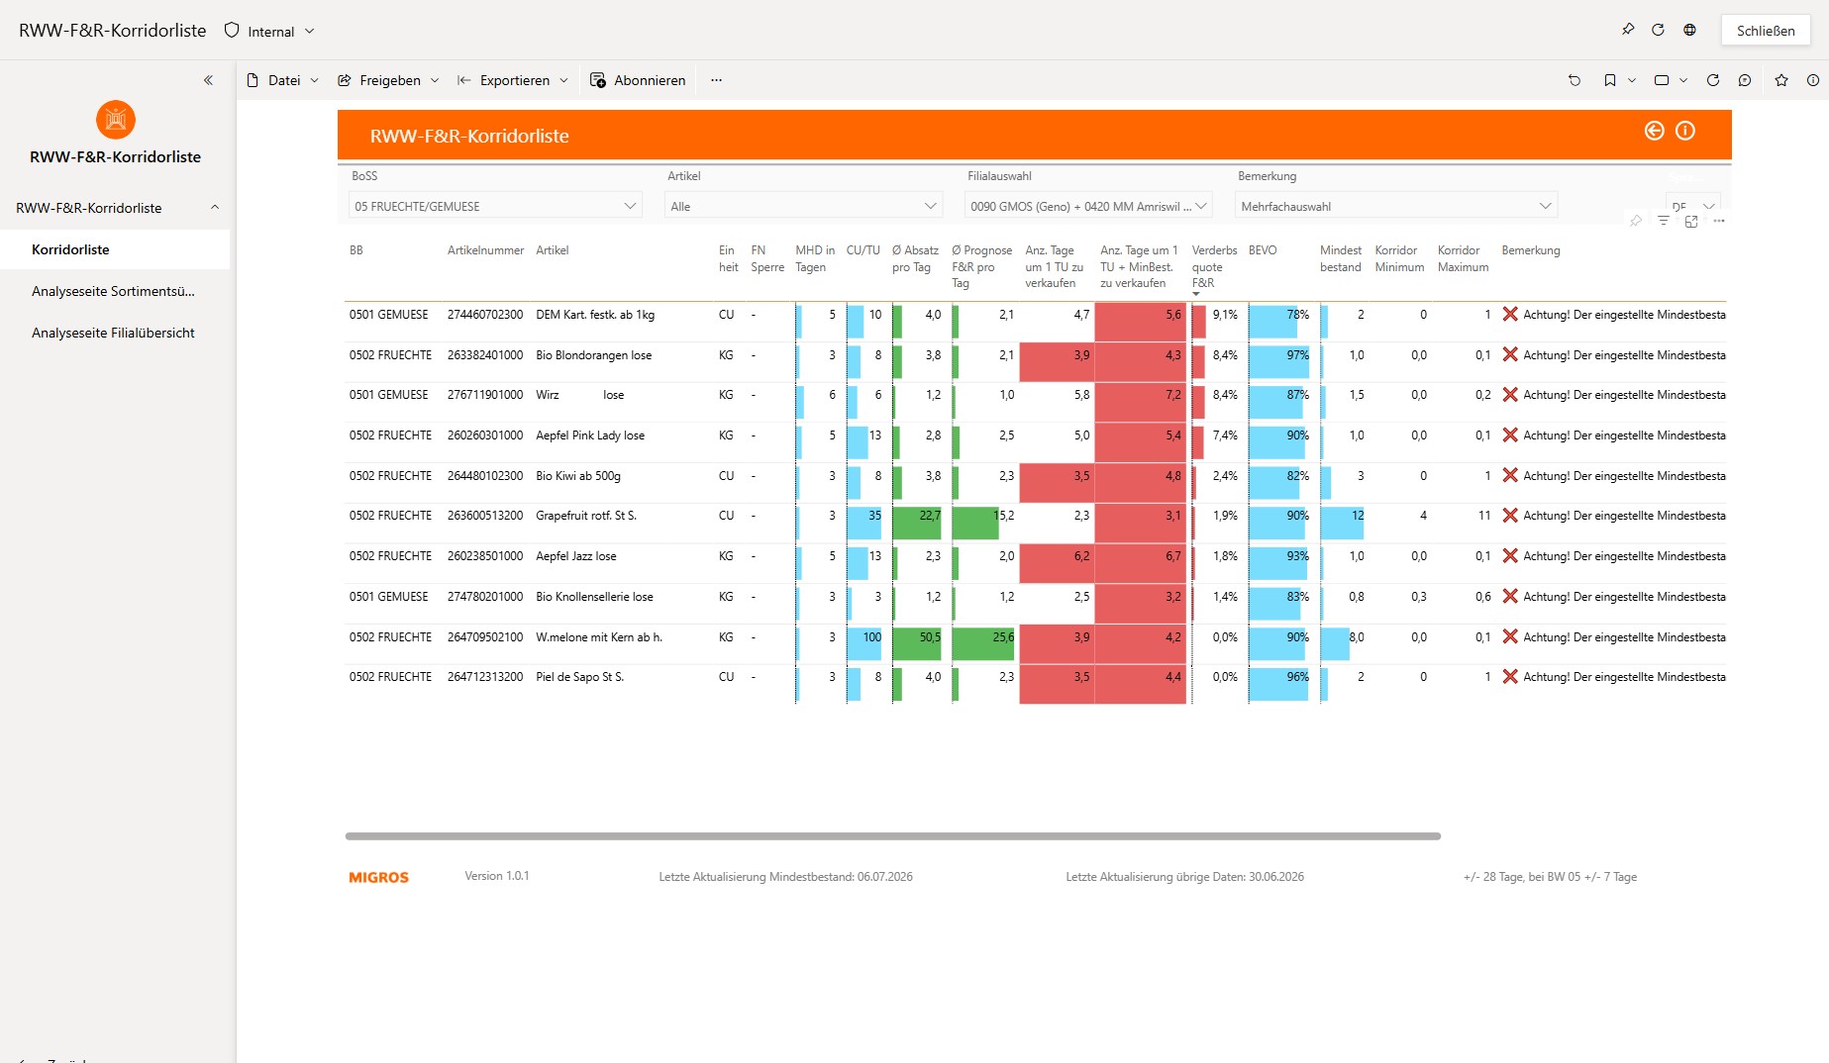Viewport: 1829px width, 1063px height.
Task: Click the white back arrow in the orange header
Action: (x=1655, y=131)
